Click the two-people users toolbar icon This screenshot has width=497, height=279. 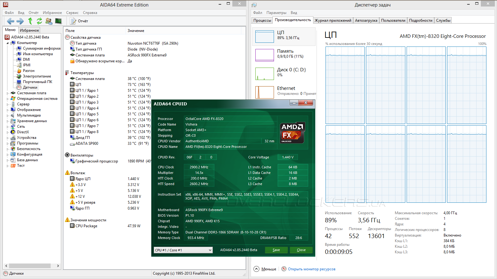[x=49, y=21]
